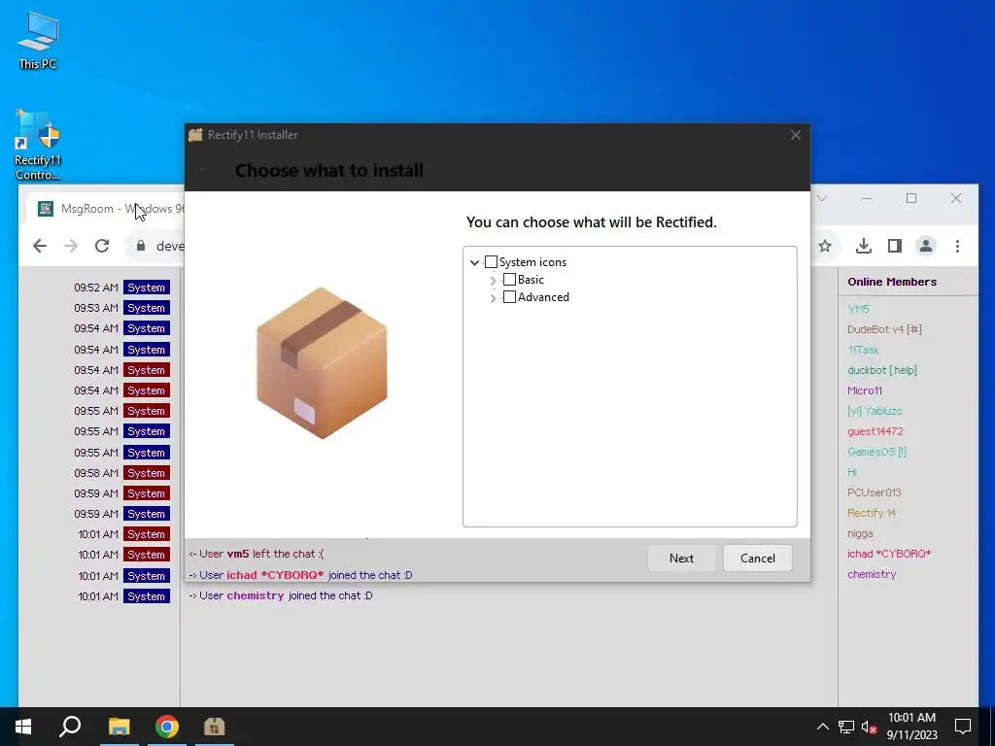Screen dimensions: 995x746
Task: Expand the Basic tree node
Action: (x=493, y=281)
